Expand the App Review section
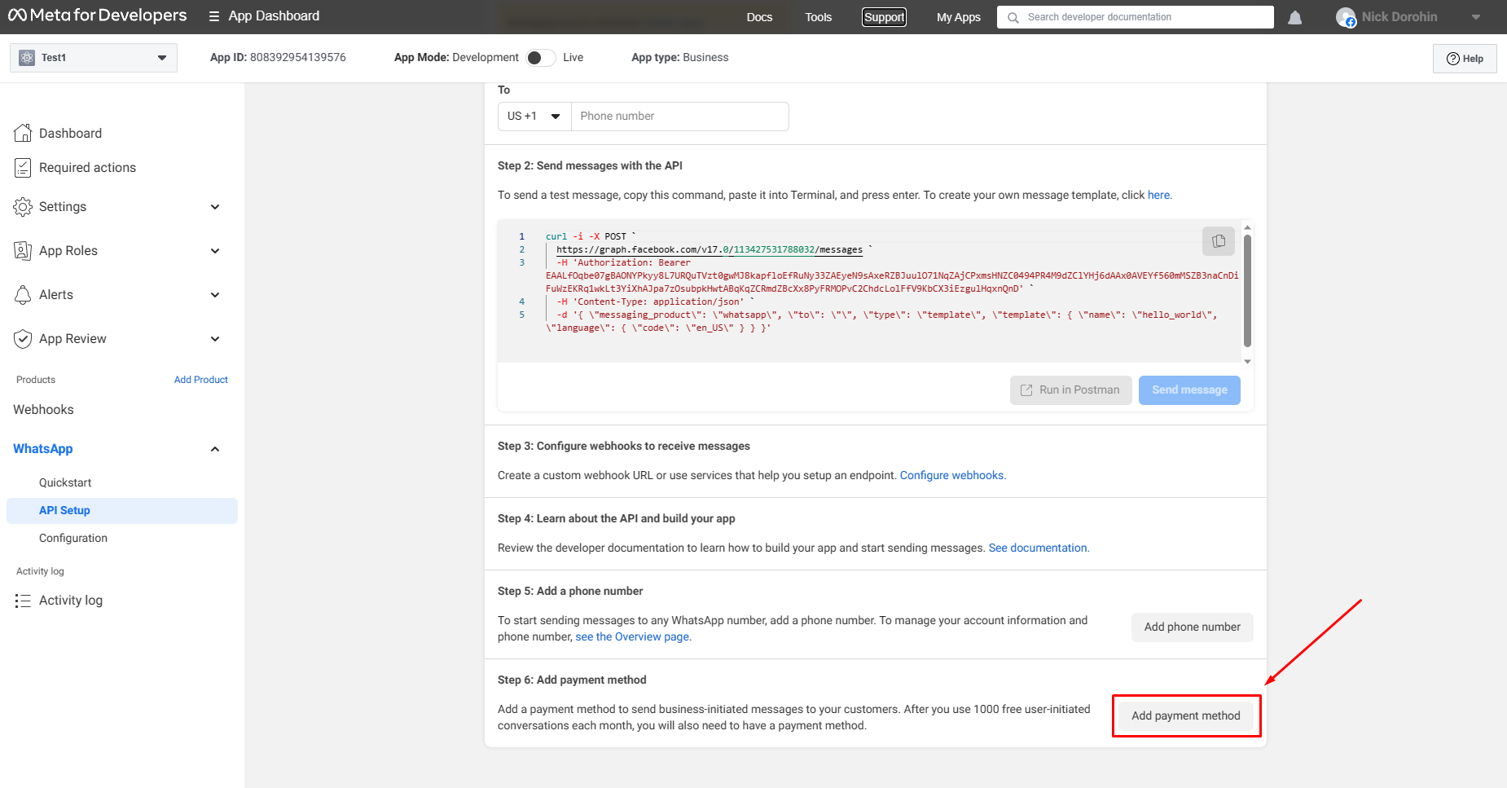Screen dimensions: 1507x788 (215, 339)
